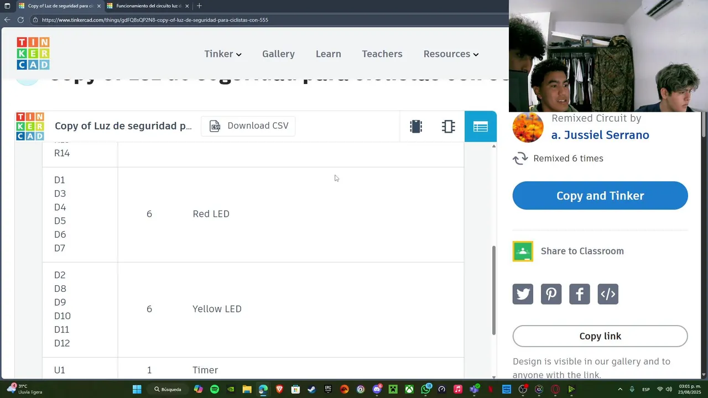Click the author's flower avatar
Image resolution: width=708 pixels, height=398 pixels.
click(x=528, y=127)
